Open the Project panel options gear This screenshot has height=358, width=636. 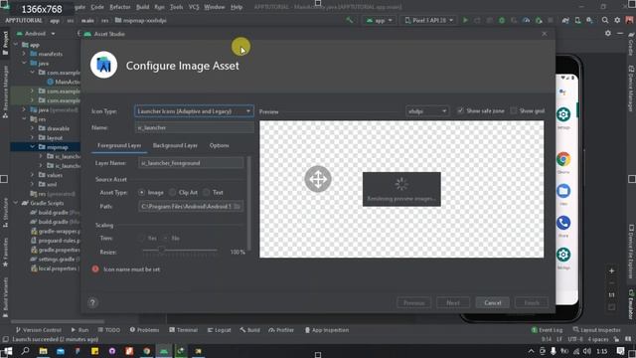[607, 33]
